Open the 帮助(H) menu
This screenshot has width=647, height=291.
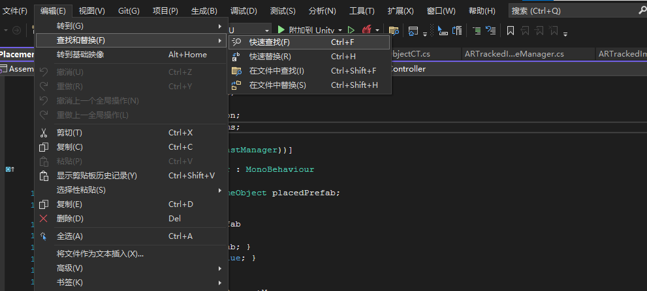tap(482, 11)
